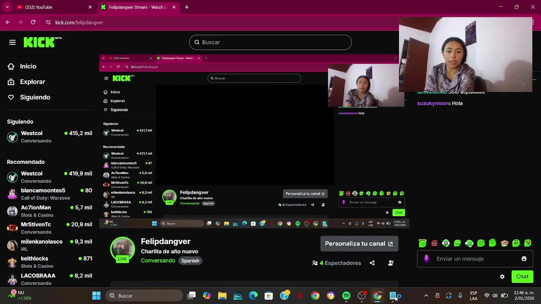Open Microsoft Store from the taskbar
The image size is (541, 304).
269,296
